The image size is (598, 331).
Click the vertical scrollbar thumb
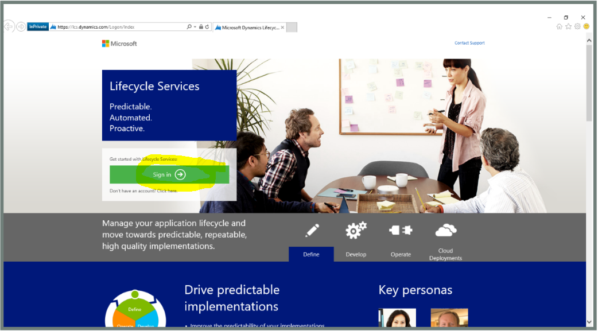(589, 83)
